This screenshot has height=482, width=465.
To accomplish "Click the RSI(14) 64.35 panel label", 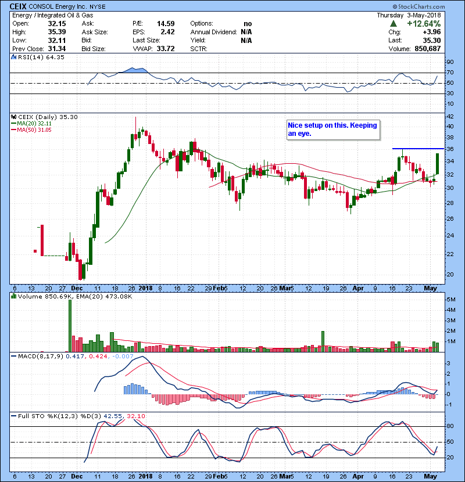I will click(41, 57).
